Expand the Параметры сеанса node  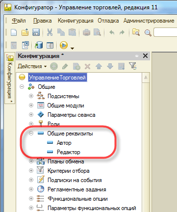[x=31, y=114]
